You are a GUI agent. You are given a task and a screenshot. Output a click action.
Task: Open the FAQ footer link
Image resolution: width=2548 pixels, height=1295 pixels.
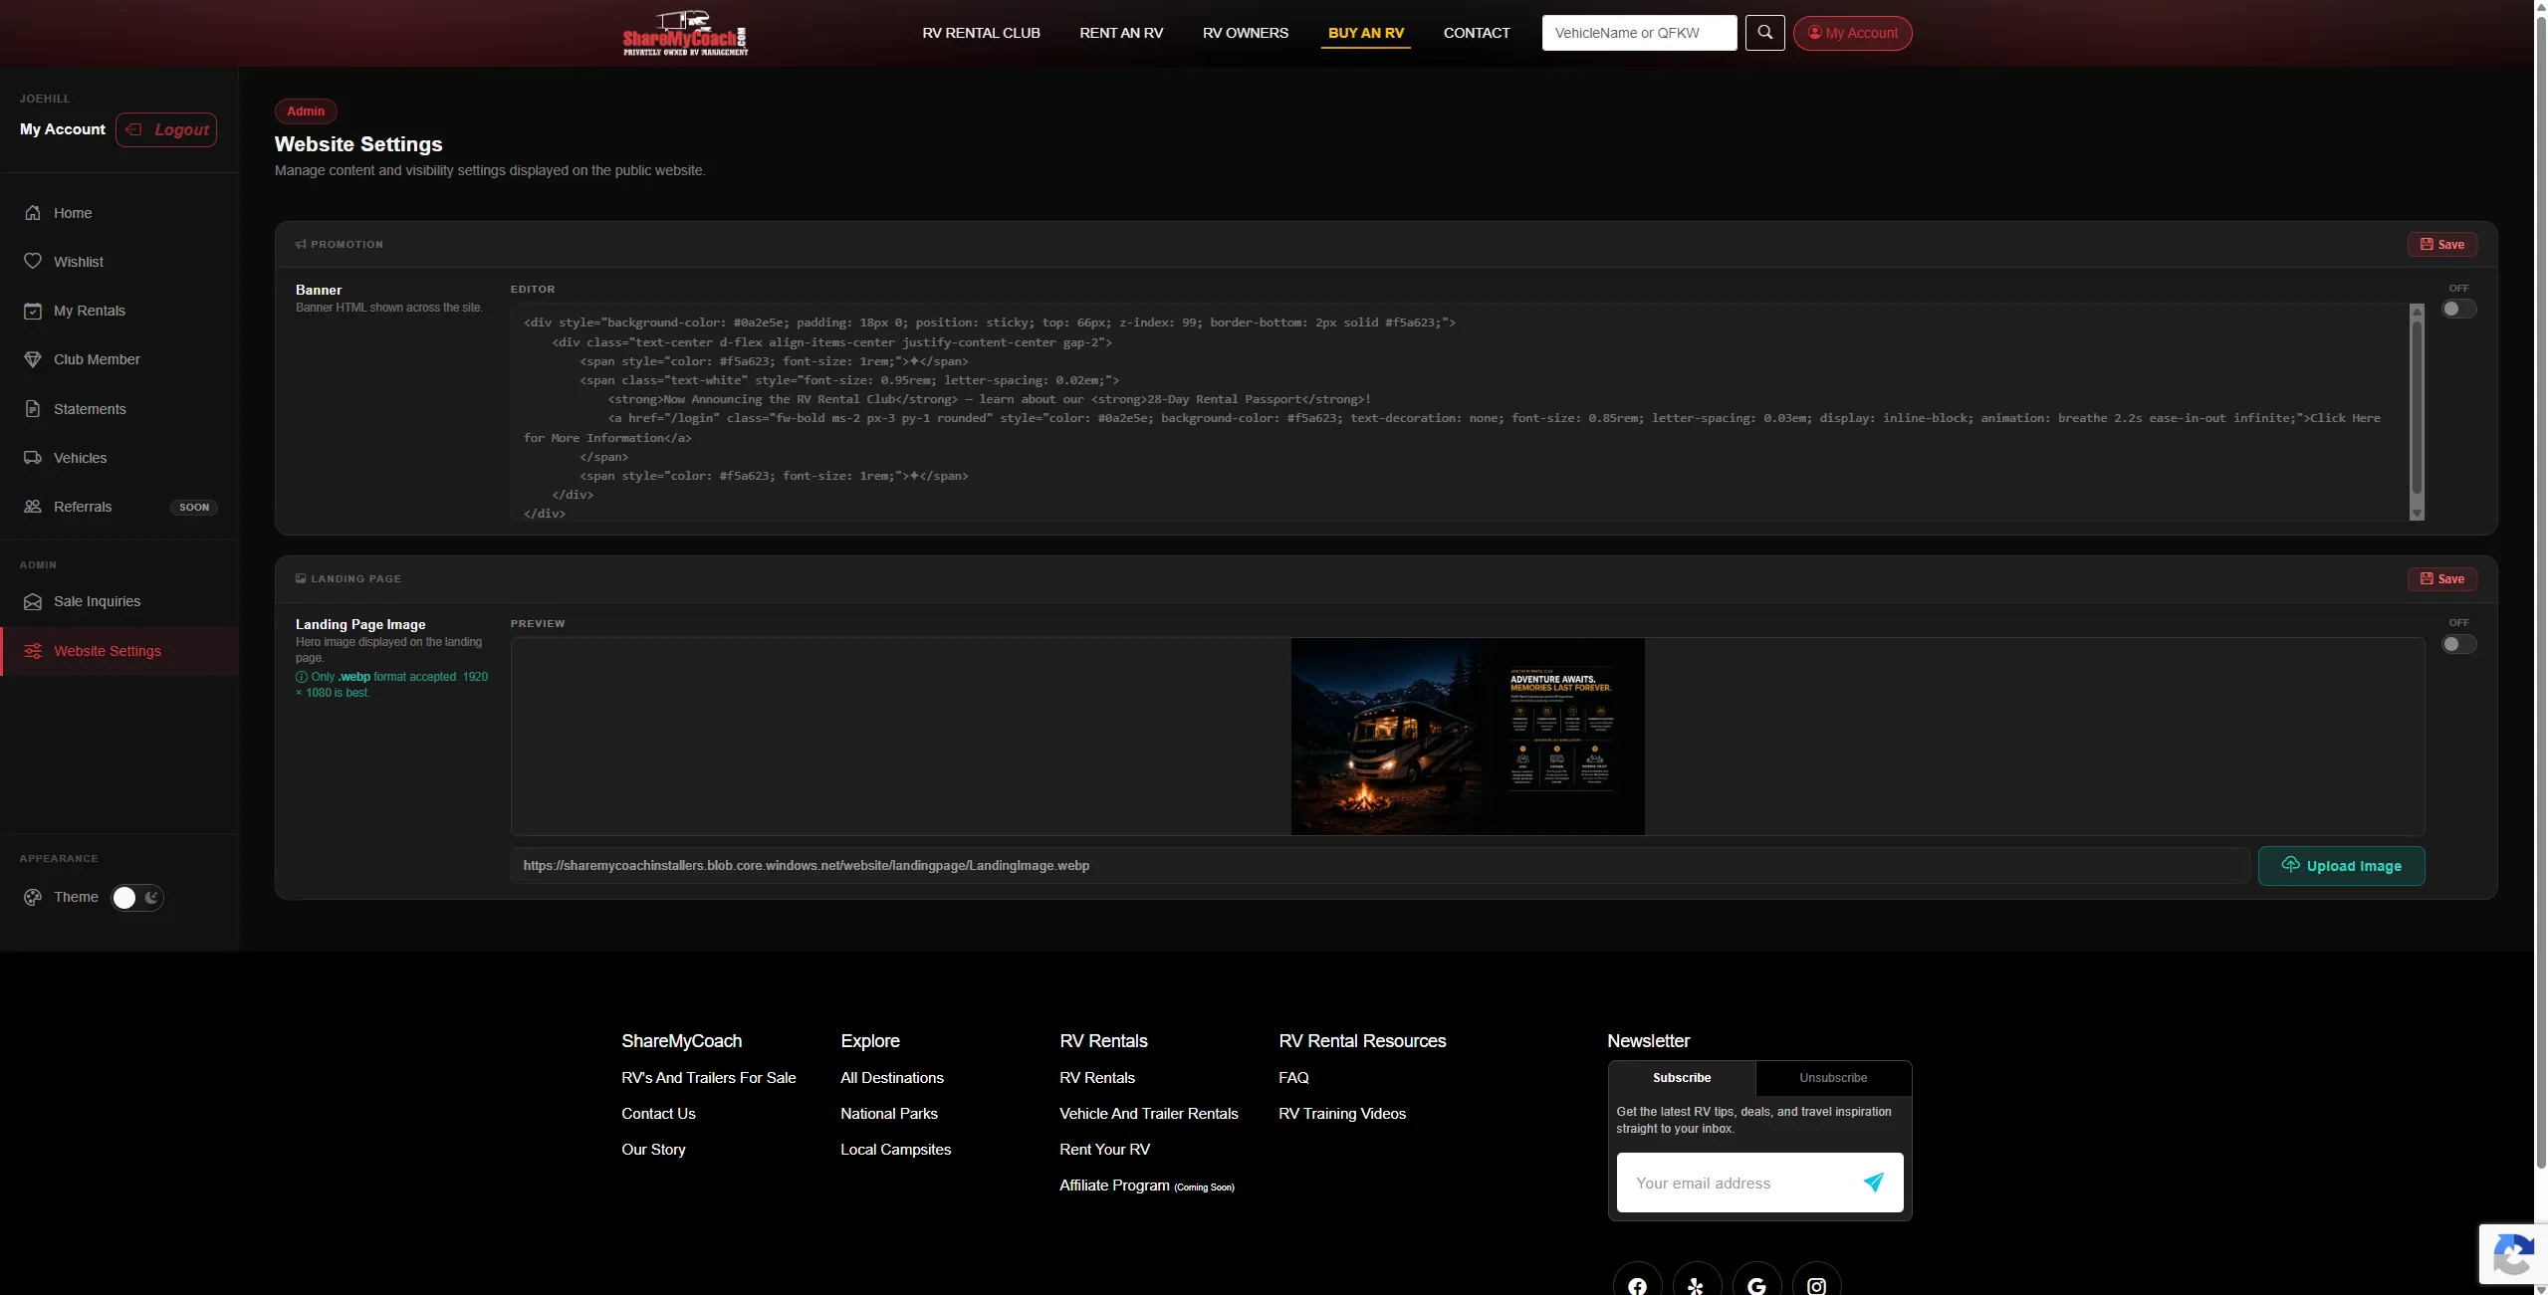(1293, 1078)
